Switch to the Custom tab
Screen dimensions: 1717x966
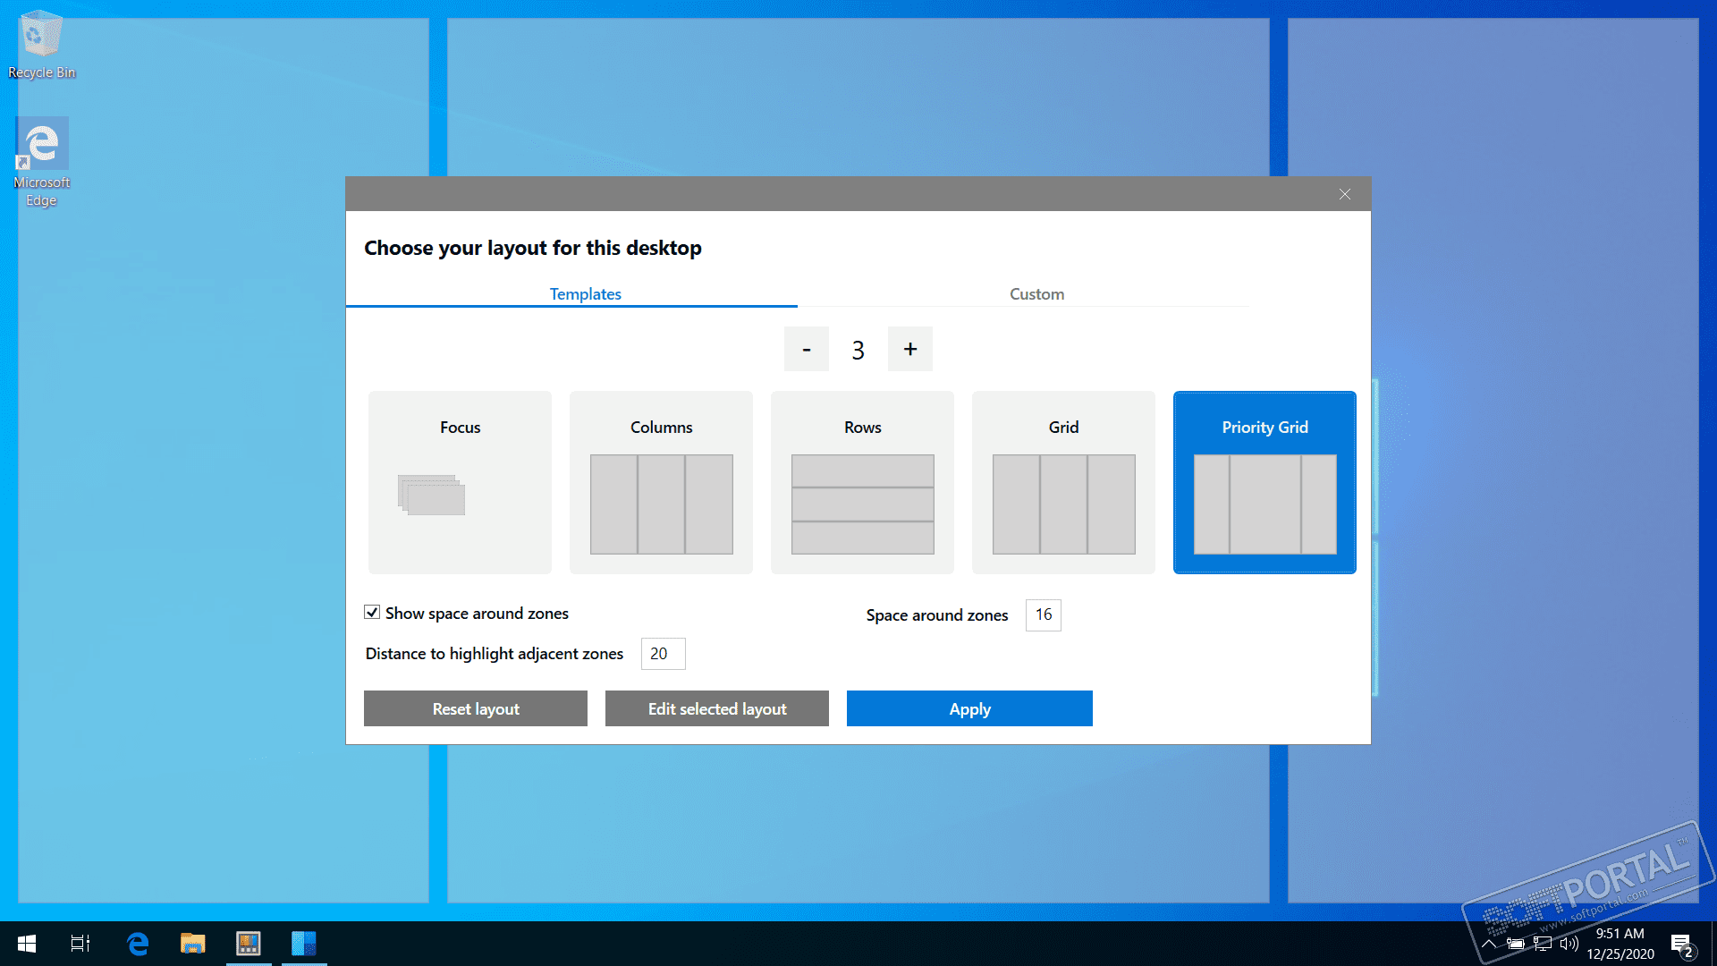[1036, 293]
